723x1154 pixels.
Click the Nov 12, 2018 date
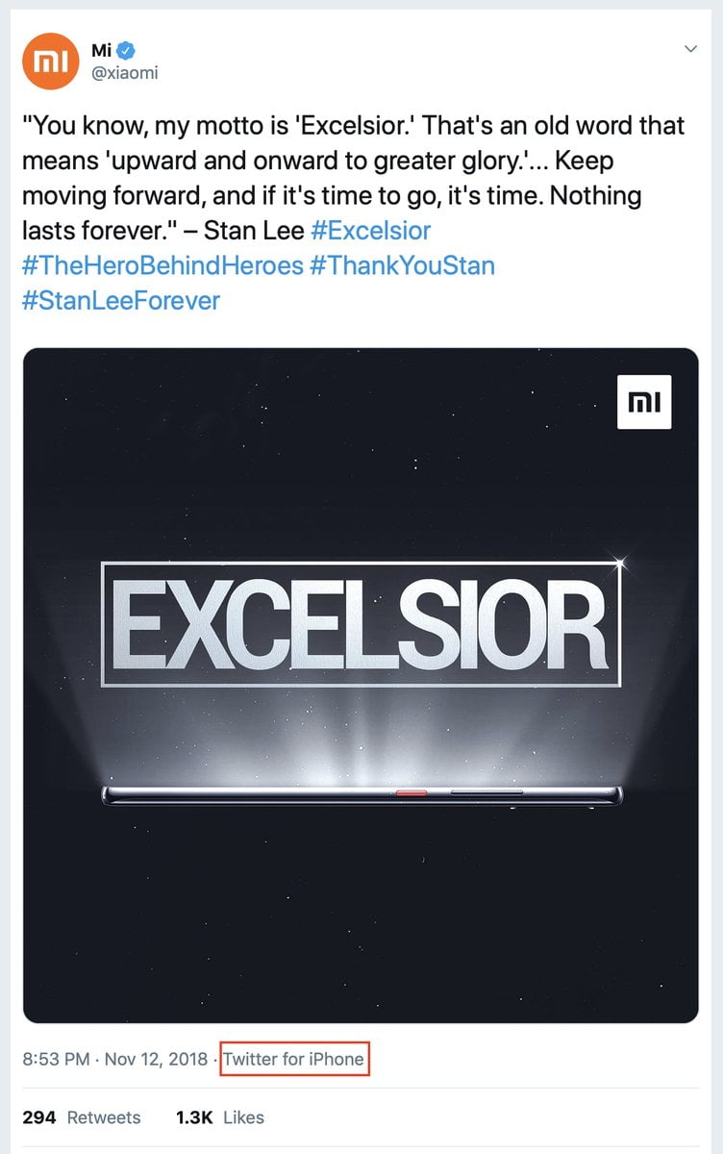pyautogui.click(x=157, y=1060)
